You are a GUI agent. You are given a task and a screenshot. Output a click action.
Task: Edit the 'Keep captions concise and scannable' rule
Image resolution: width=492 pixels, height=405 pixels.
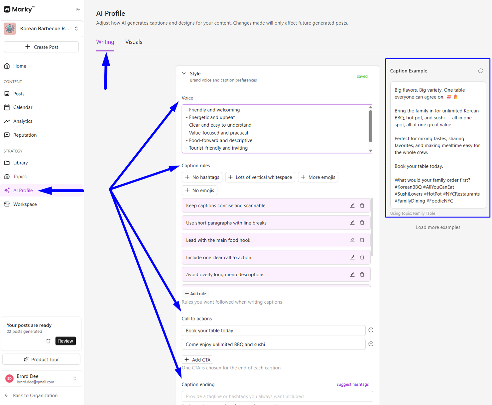(352, 205)
